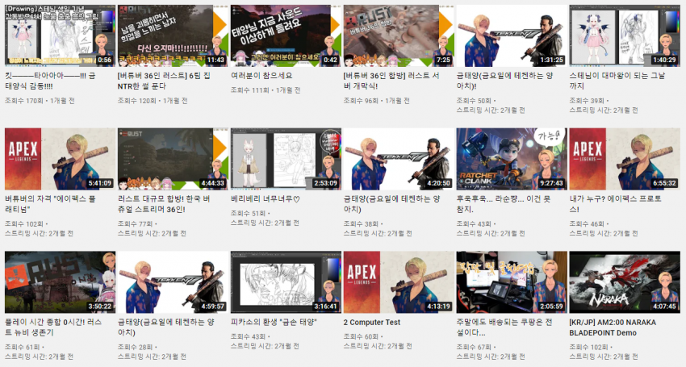Viewport: 686px width, 367px height.
Task: Select the '조회수 67회' view count text
Action: pyautogui.click(x=474, y=347)
